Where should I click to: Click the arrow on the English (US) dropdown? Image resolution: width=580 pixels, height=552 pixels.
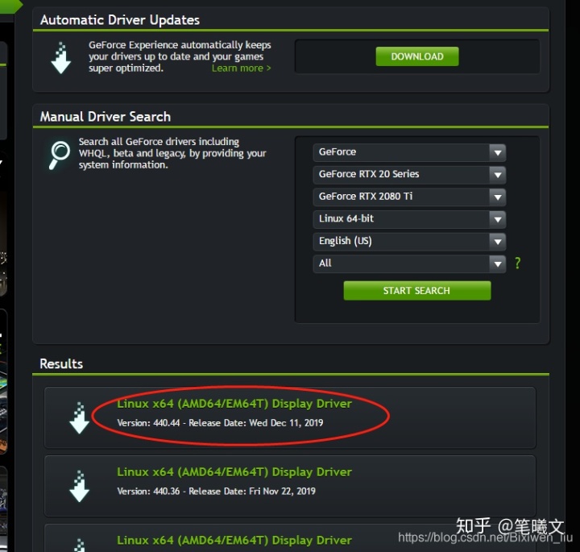498,242
